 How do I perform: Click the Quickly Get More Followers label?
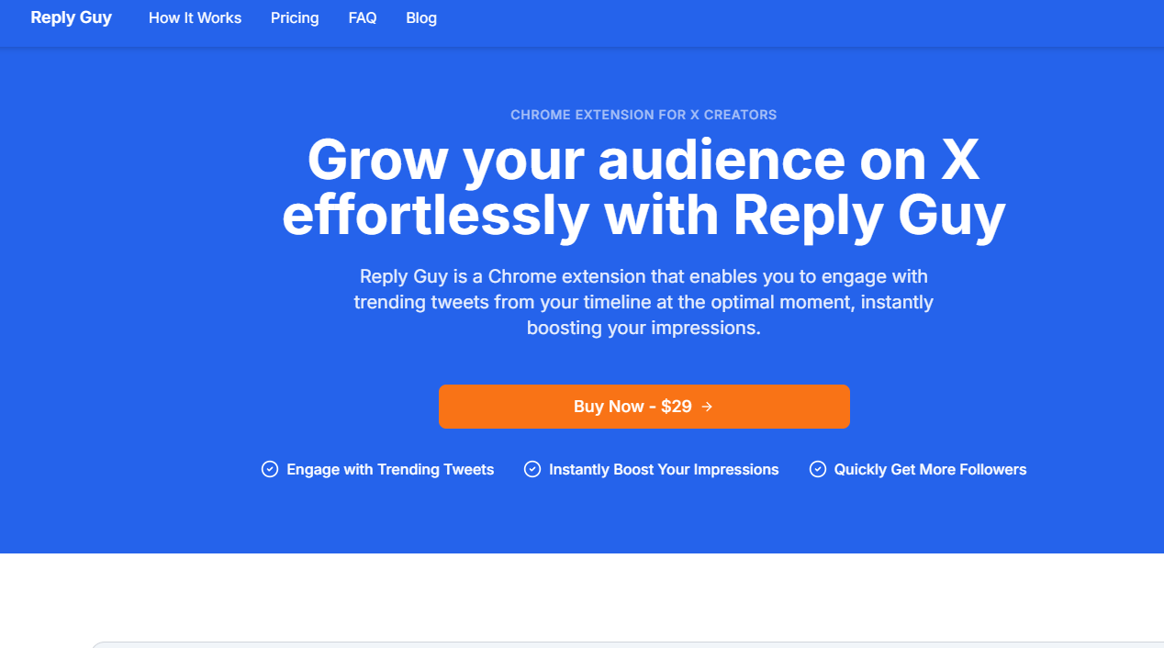tap(930, 470)
